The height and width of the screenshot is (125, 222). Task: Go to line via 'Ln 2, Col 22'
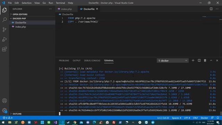pyautogui.click(x=163, y=118)
